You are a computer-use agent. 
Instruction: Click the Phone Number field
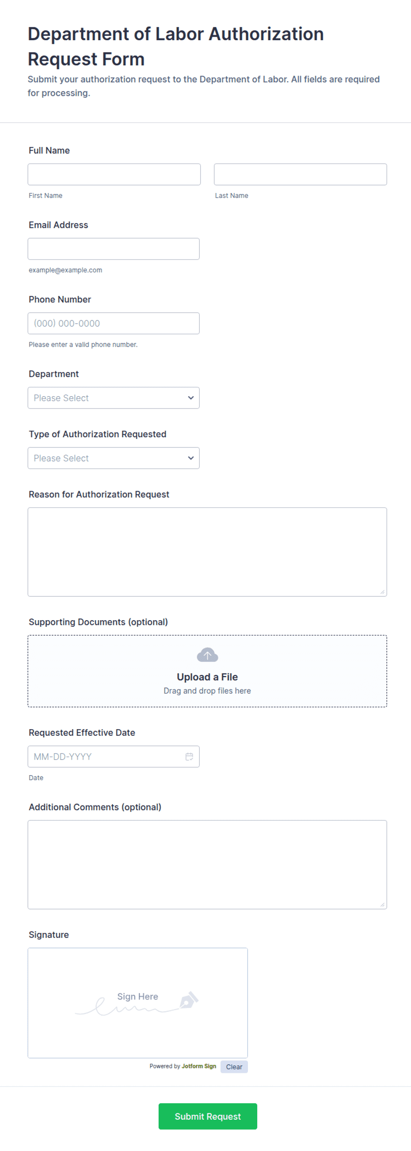click(x=114, y=323)
